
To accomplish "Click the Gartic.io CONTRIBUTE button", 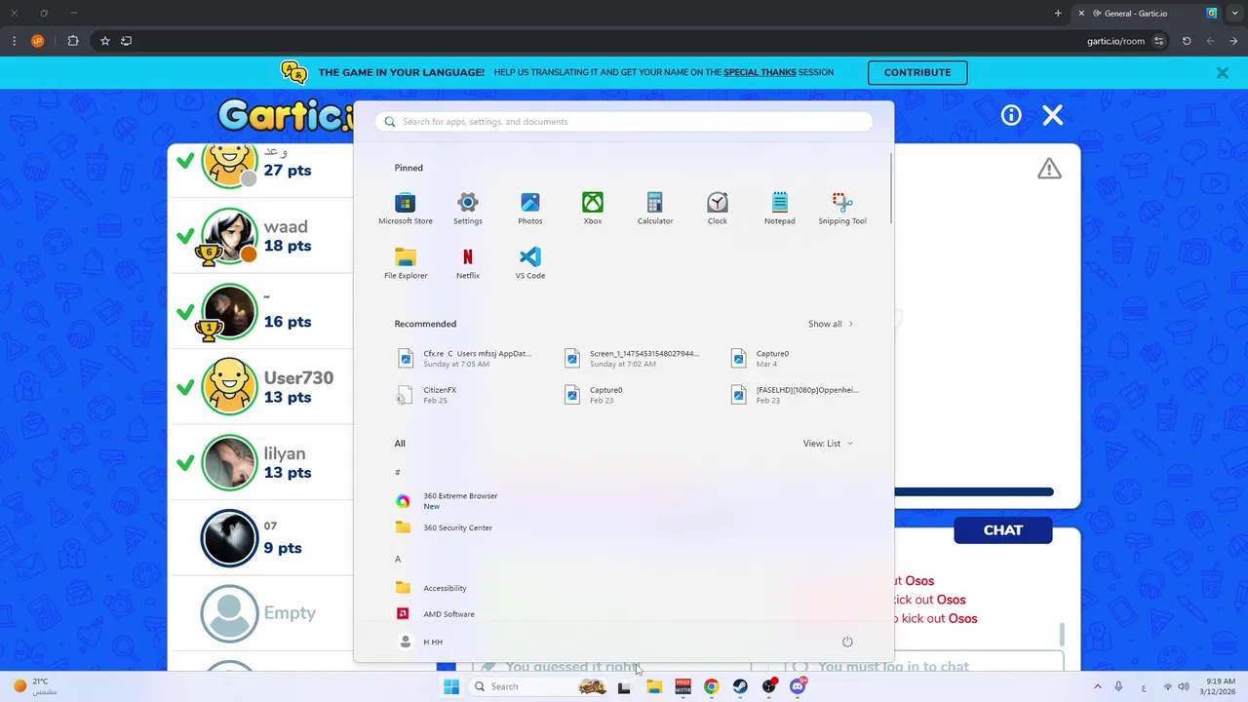I will (917, 72).
